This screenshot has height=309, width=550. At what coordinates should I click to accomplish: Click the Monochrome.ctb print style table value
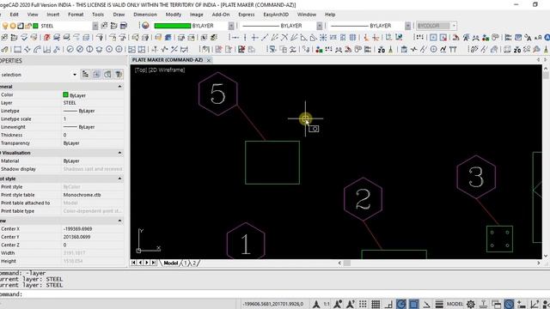(82, 195)
